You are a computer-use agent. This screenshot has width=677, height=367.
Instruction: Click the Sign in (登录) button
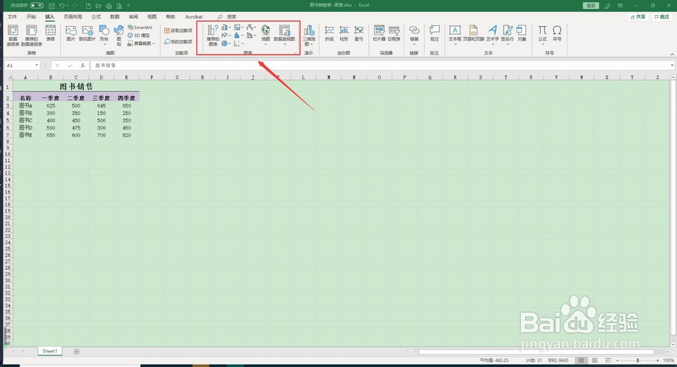point(591,5)
